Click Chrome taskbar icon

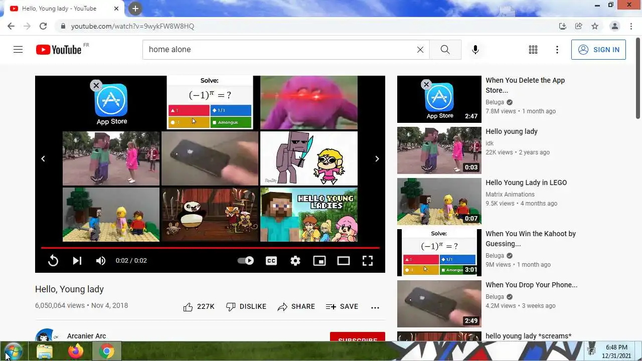point(106,351)
